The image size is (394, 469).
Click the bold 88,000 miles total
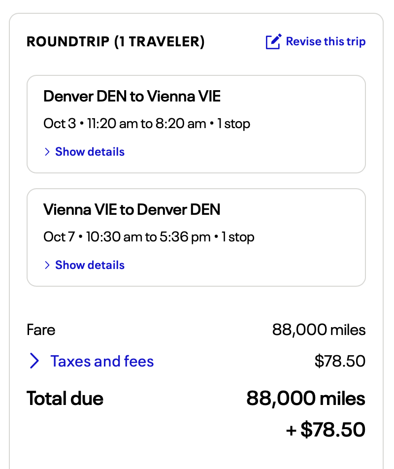(x=306, y=398)
